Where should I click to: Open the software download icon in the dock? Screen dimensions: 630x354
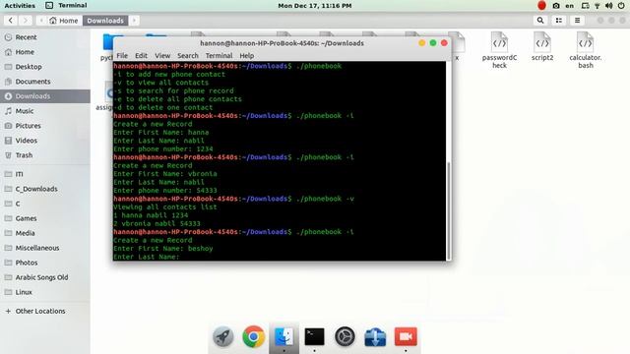pyautogui.click(x=375, y=336)
